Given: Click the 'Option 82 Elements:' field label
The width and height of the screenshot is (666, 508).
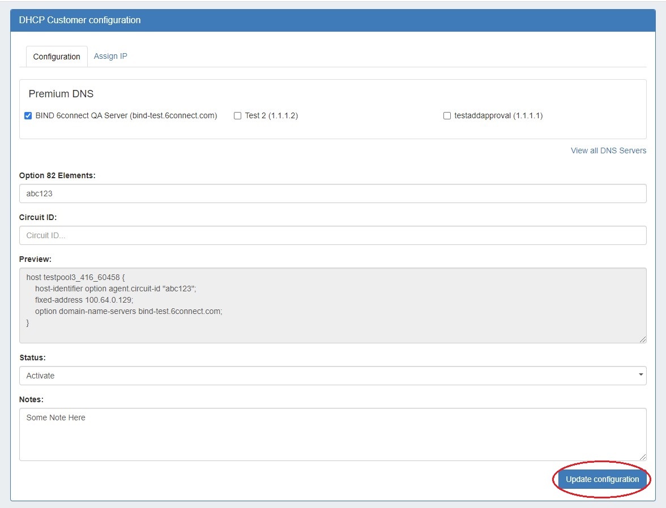Looking at the screenshot, I should (x=57, y=175).
